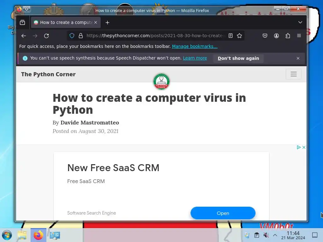Open Learn more about speech synthesis

(195, 58)
